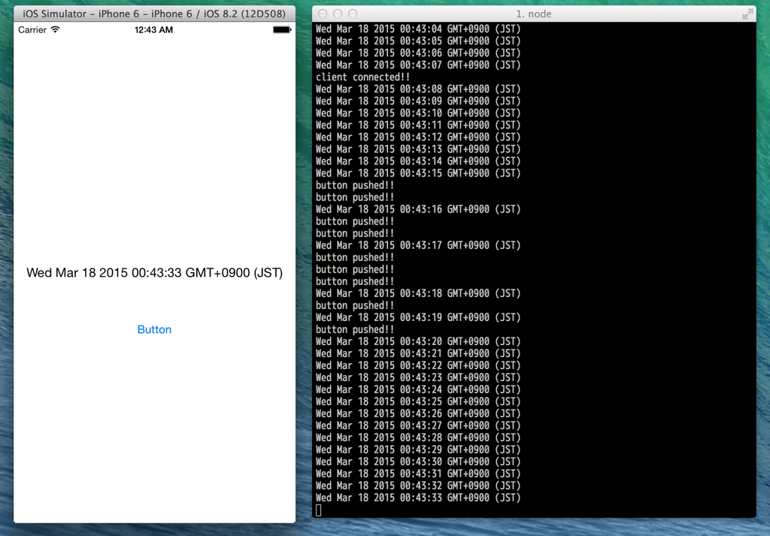
Task: Click the date label in the simulator screen
Action: coord(154,273)
